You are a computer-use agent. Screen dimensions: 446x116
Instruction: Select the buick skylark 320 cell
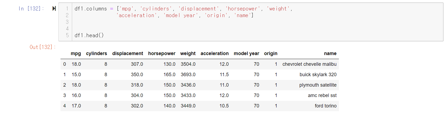[318, 75]
